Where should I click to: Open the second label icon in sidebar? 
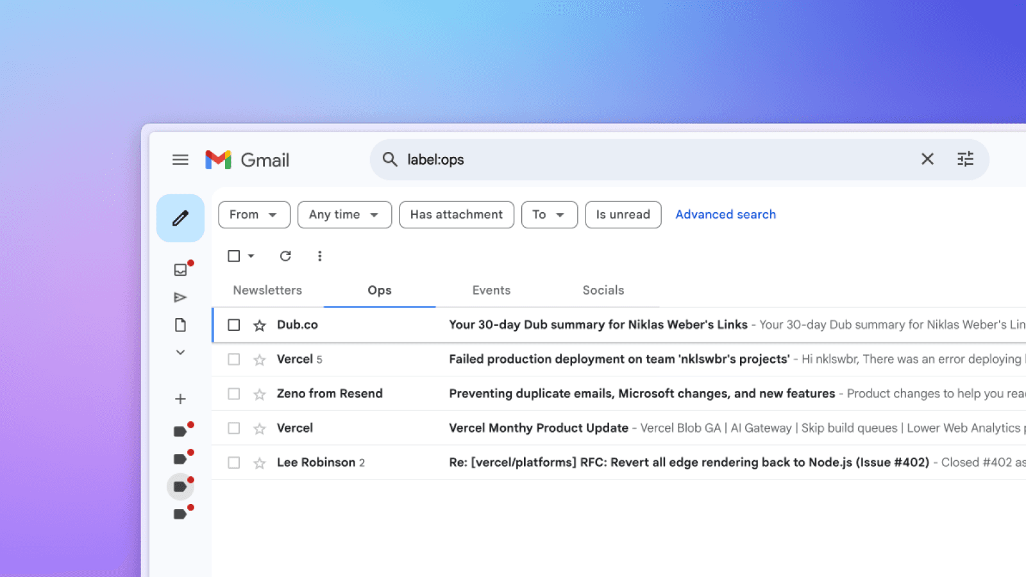pos(180,459)
